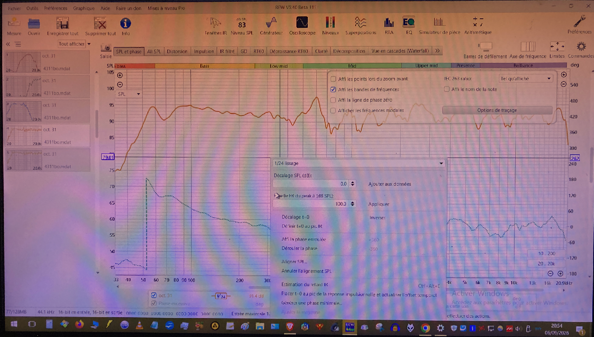Open the Vue en cascades (Waterfall) tab
594x337 pixels.
(x=400, y=51)
